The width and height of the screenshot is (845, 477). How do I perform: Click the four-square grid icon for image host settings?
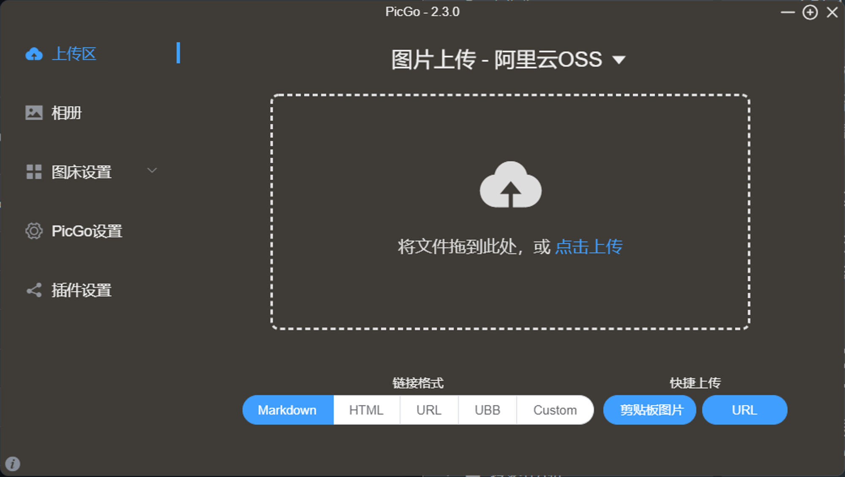pos(34,172)
